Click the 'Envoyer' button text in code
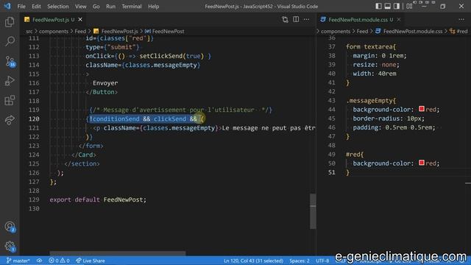 pyautogui.click(x=105, y=83)
